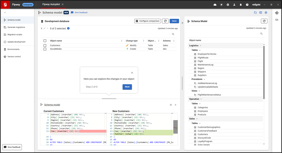Click the diff overview minimap
This screenshot has width=282, height=153.
coord(175,127)
